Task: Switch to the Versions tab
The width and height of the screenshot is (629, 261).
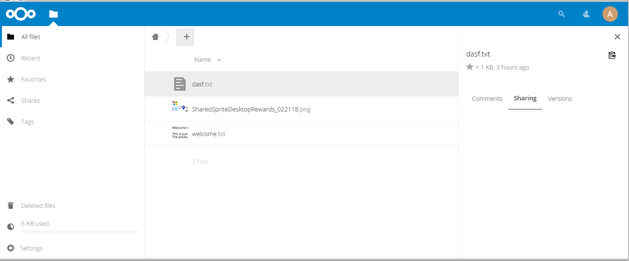Action: tap(560, 98)
